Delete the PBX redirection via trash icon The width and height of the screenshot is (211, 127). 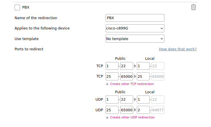193,7
